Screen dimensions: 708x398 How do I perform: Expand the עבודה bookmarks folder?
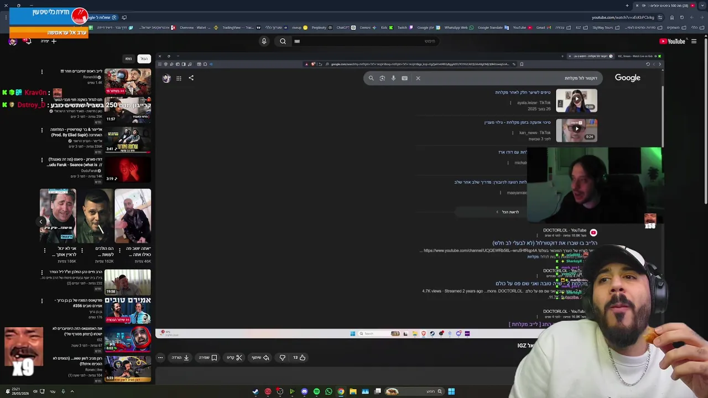(x=562, y=28)
